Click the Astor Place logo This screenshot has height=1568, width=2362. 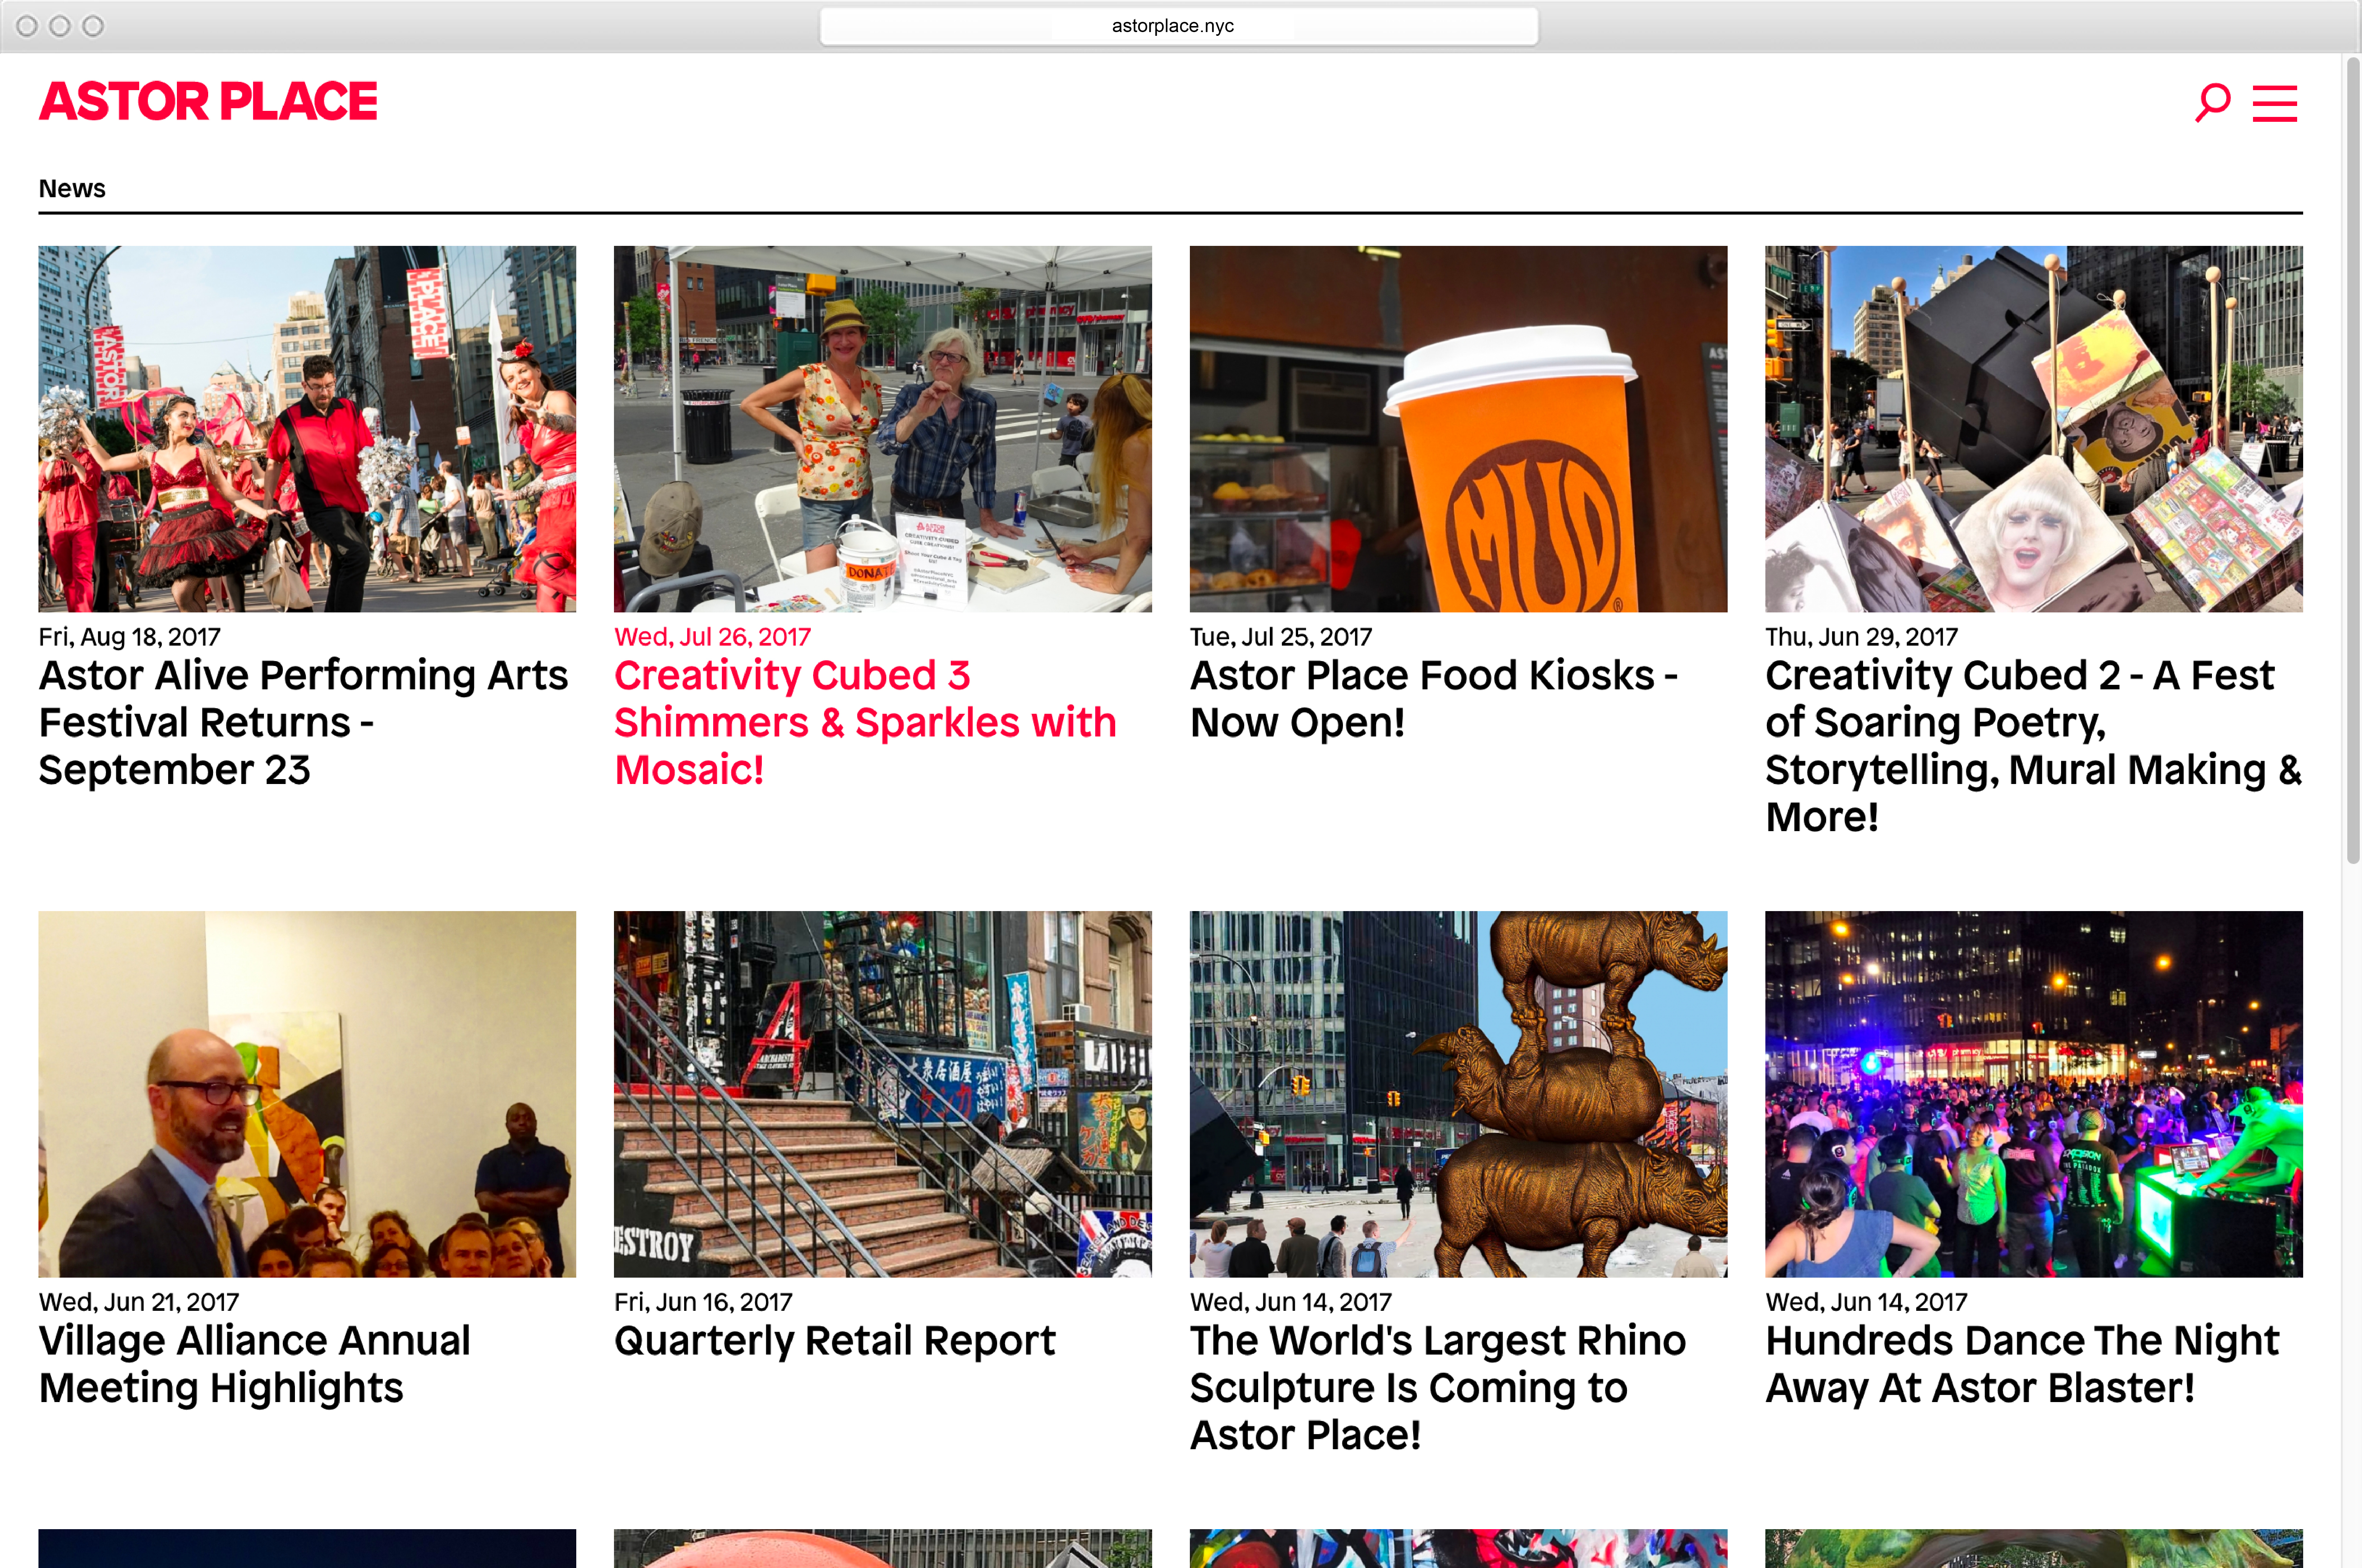point(208,102)
